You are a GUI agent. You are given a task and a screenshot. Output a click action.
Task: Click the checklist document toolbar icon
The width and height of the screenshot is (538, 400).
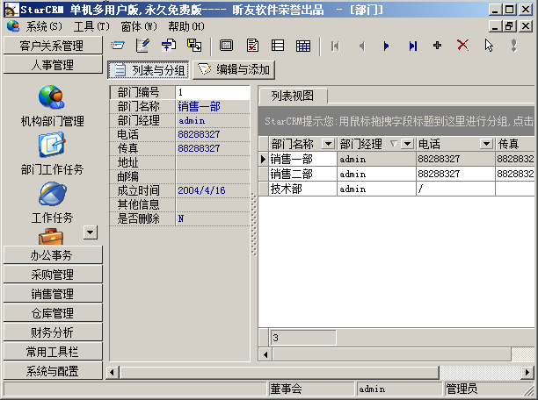[x=252, y=46]
